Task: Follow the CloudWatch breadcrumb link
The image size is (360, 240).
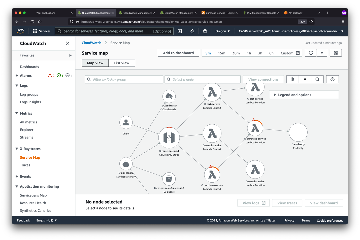Action: point(91,43)
